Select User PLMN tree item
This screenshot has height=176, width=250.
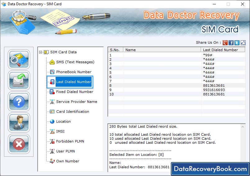[66, 151]
